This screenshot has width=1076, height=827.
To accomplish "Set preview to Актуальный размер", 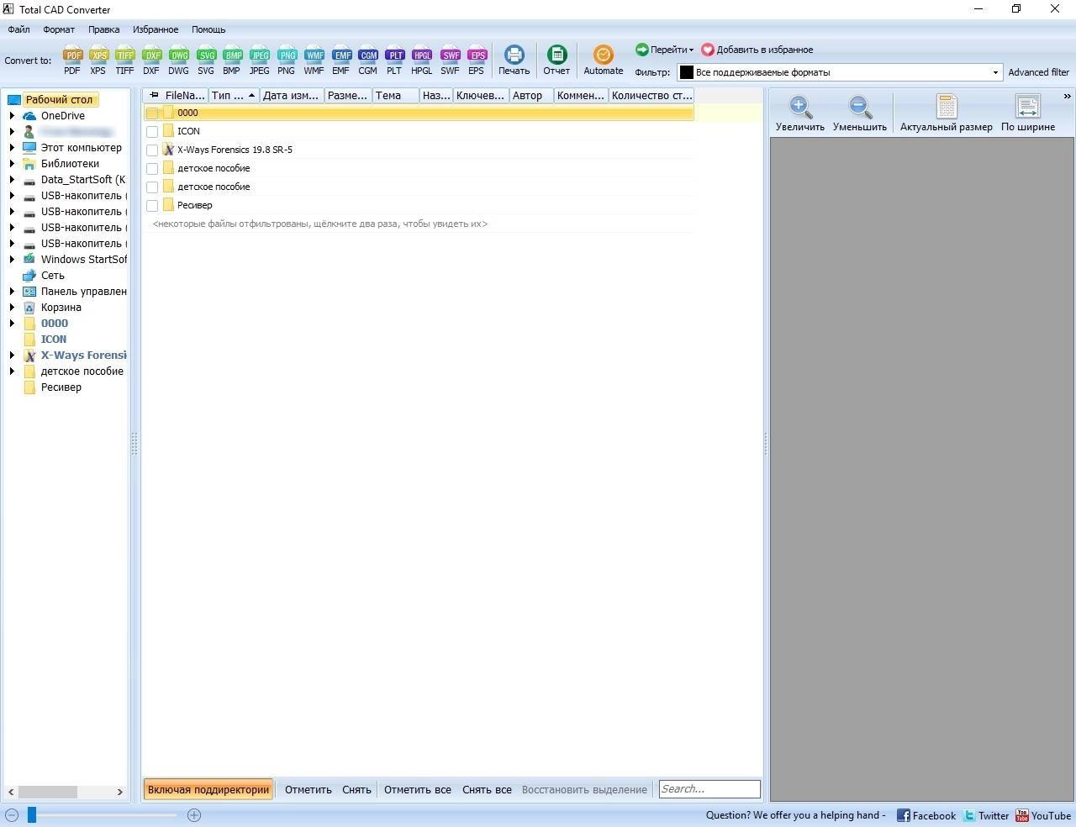I will click(x=947, y=113).
